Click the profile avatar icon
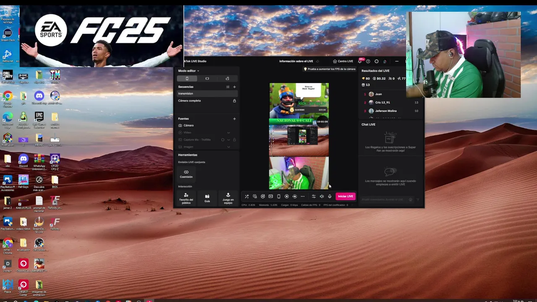The height and width of the screenshot is (302, 537). 385,61
